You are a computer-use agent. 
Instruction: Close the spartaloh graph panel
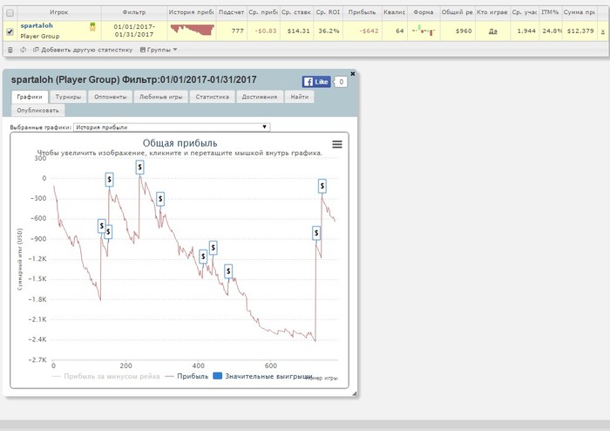pyautogui.click(x=353, y=73)
